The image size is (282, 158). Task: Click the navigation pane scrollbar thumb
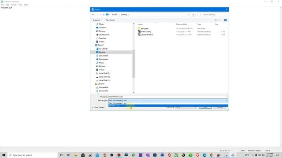coord(134,64)
